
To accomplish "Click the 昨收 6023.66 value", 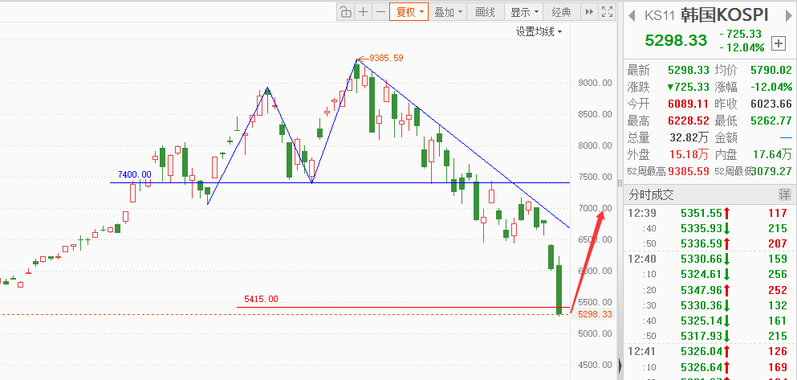I will tap(771, 104).
